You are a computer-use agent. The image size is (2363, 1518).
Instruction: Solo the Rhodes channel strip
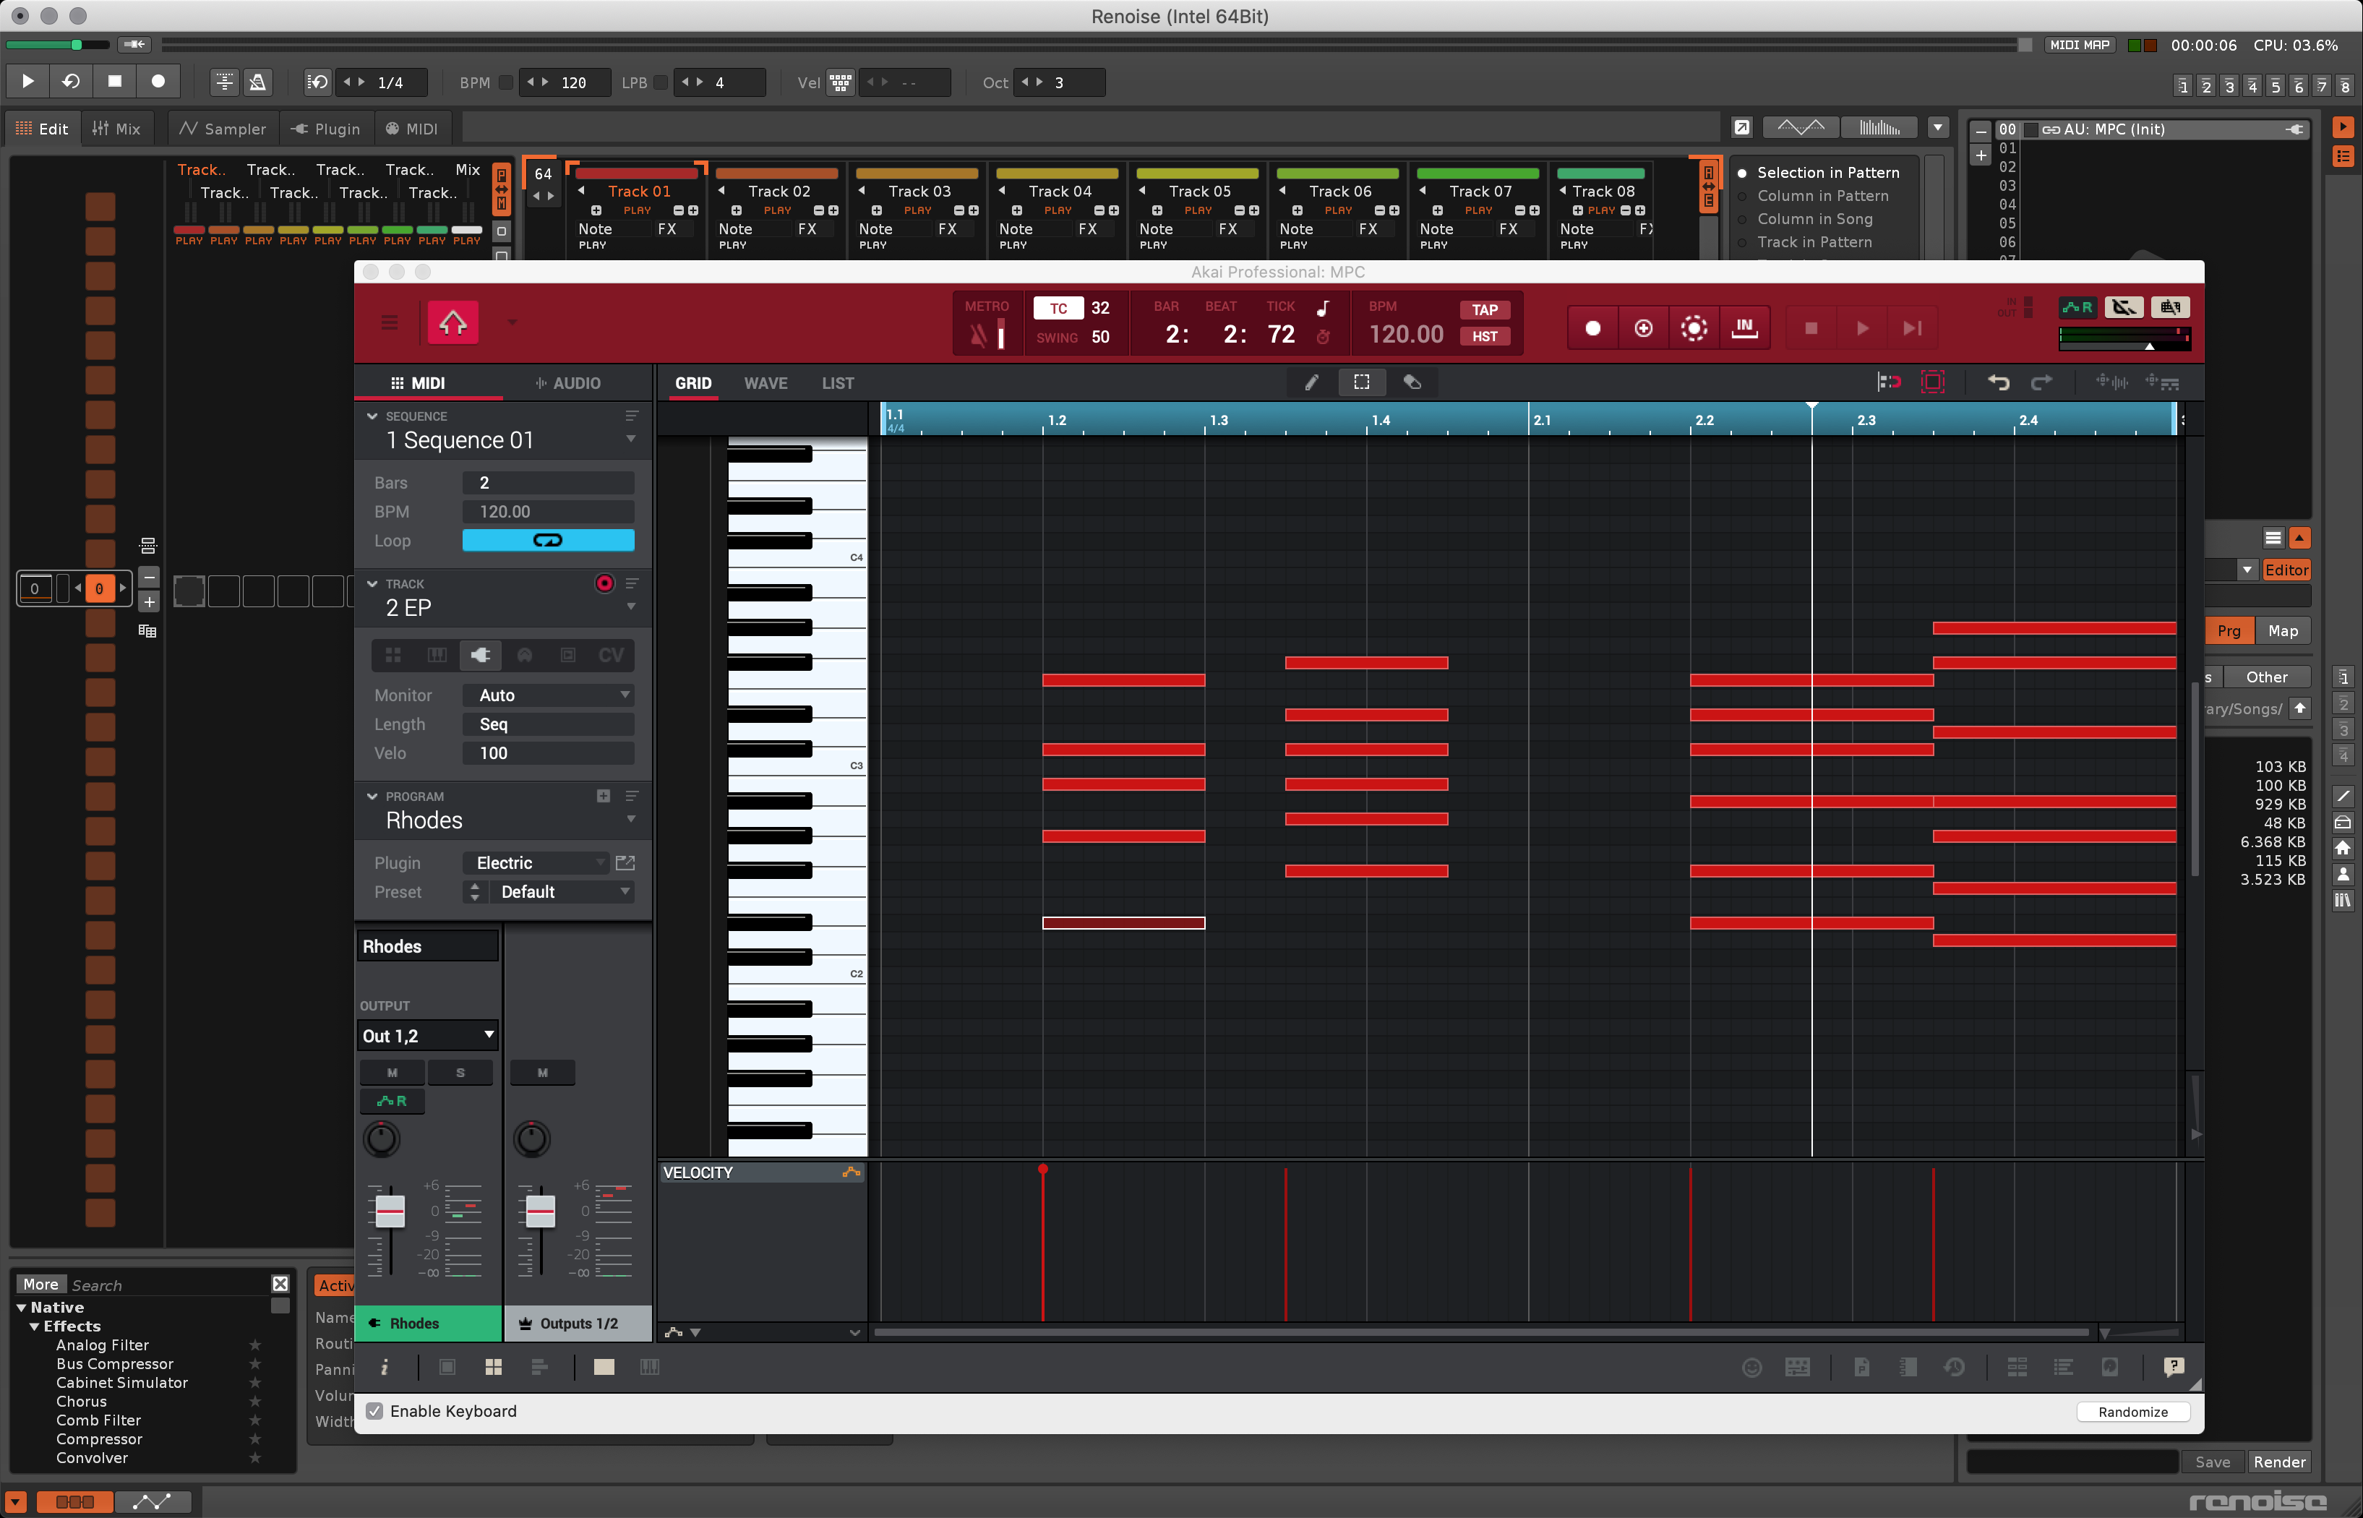(x=460, y=1073)
